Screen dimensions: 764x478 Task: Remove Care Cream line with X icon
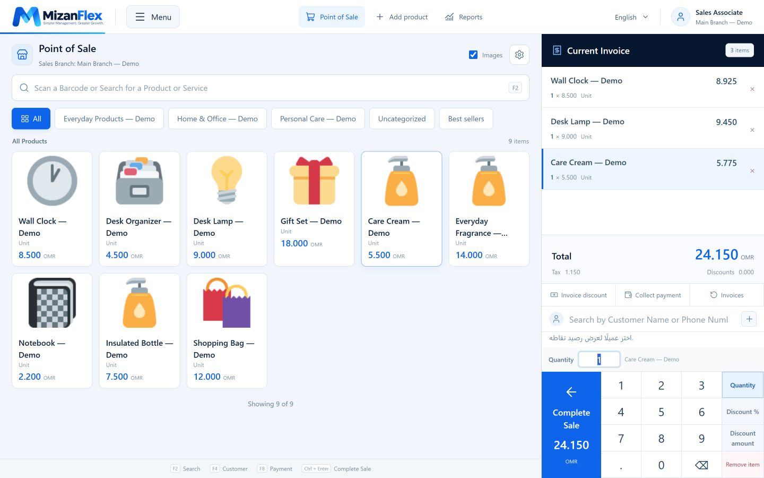tap(752, 171)
